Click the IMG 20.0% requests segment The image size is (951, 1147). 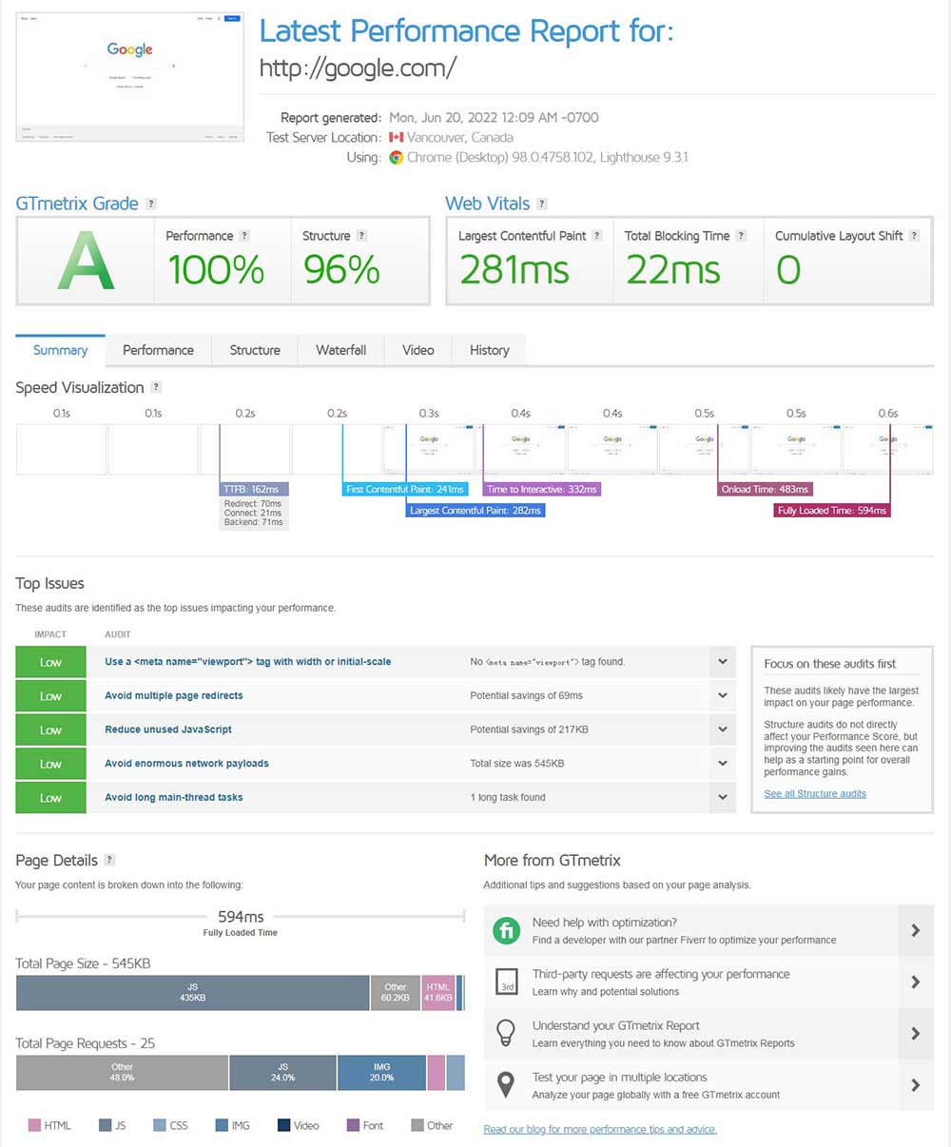381,1073
